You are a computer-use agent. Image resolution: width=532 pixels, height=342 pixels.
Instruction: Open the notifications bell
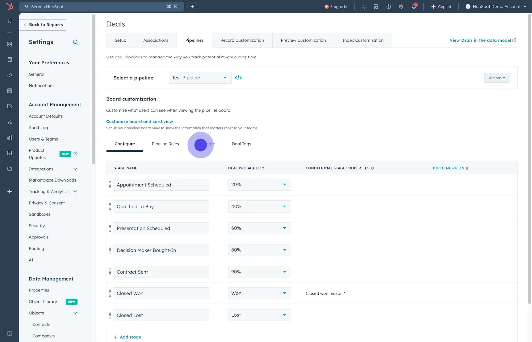pos(414,7)
